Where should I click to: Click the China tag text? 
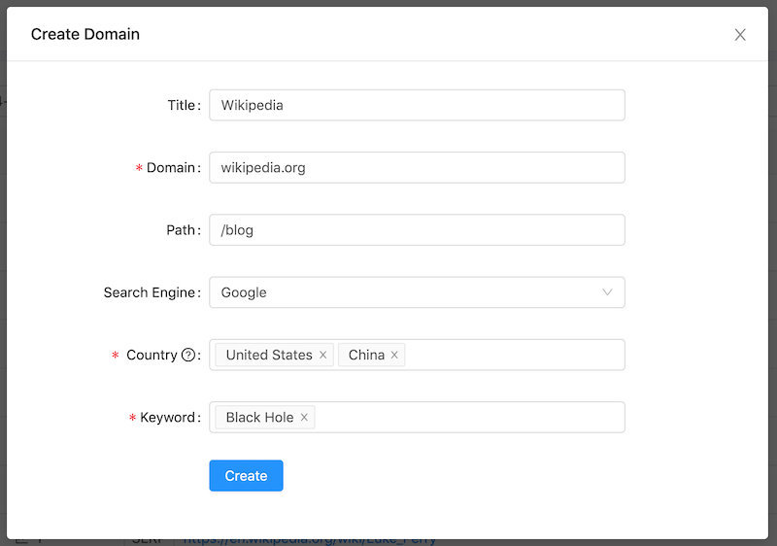pyautogui.click(x=366, y=355)
